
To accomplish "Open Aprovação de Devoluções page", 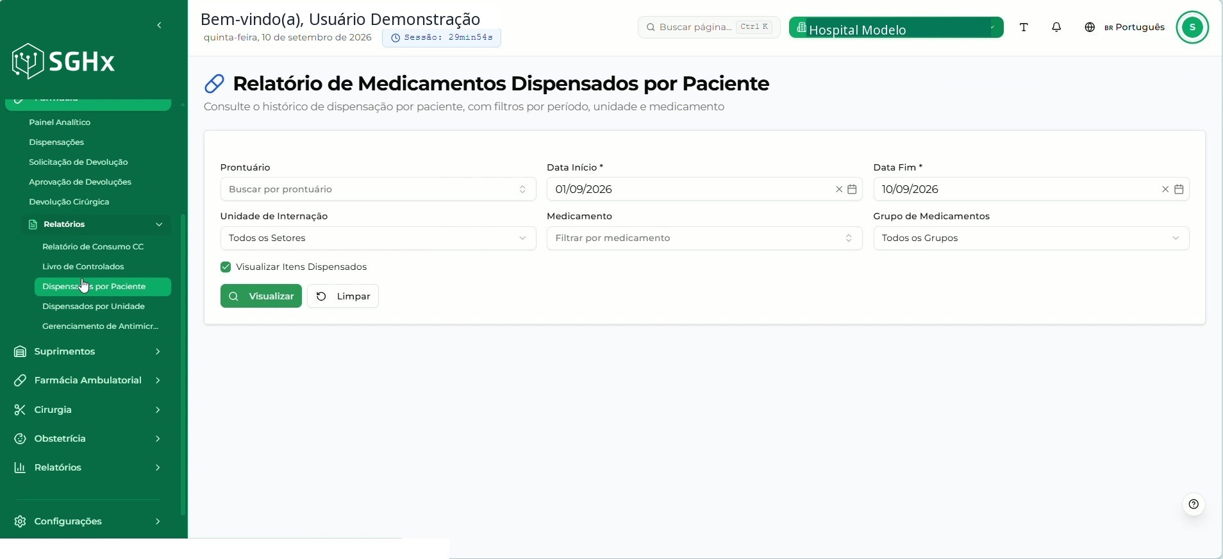I will (x=80, y=182).
